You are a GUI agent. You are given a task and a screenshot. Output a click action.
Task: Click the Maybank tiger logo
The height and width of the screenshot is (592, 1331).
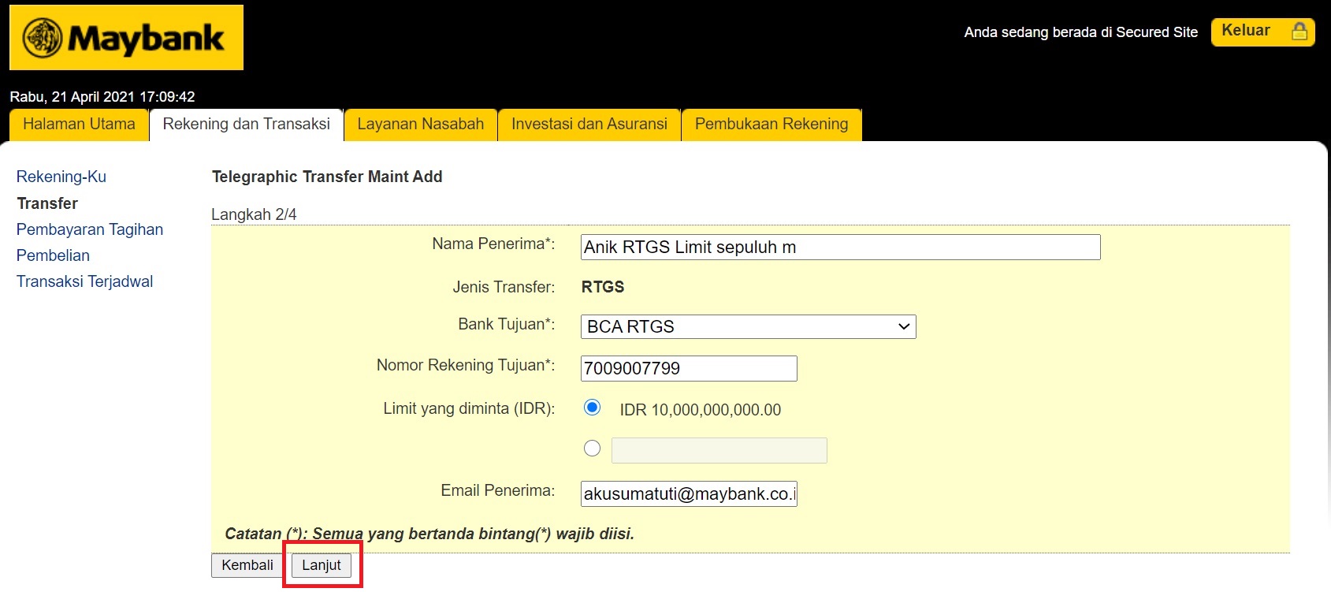tap(43, 38)
